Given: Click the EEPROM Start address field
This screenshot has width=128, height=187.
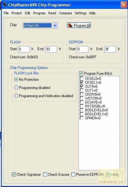Looking at the screenshot, I should (83, 49).
